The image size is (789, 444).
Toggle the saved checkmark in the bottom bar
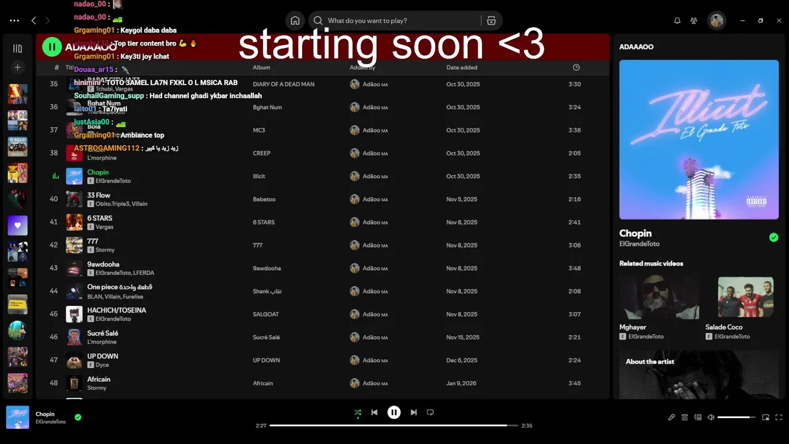[78, 417]
